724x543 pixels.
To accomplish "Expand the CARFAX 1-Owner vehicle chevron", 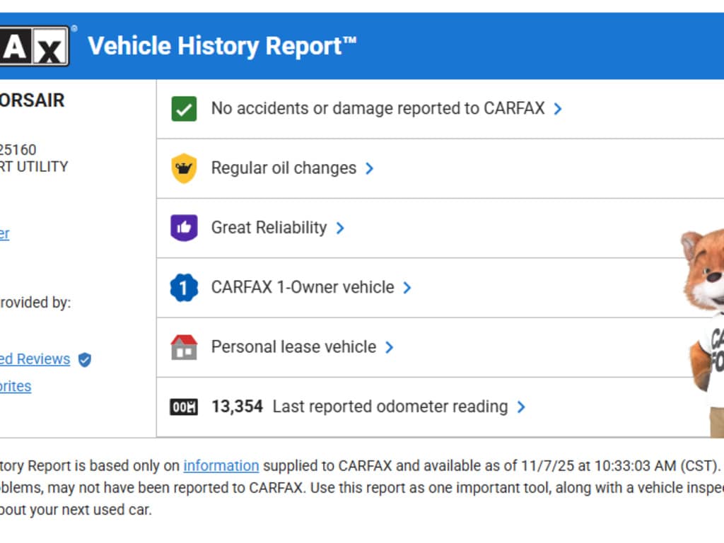I will click(x=407, y=288).
